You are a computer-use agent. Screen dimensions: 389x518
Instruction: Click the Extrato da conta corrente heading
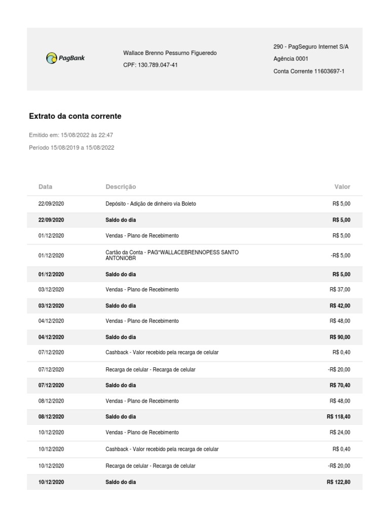coord(75,116)
